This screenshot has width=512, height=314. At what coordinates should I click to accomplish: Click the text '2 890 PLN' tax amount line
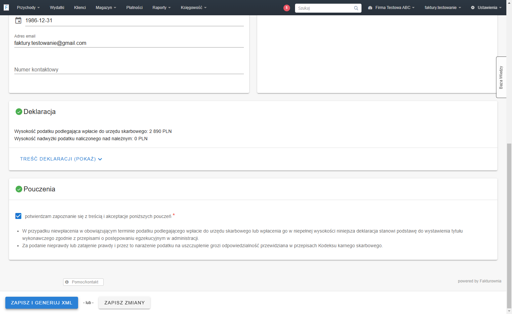pos(93,131)
